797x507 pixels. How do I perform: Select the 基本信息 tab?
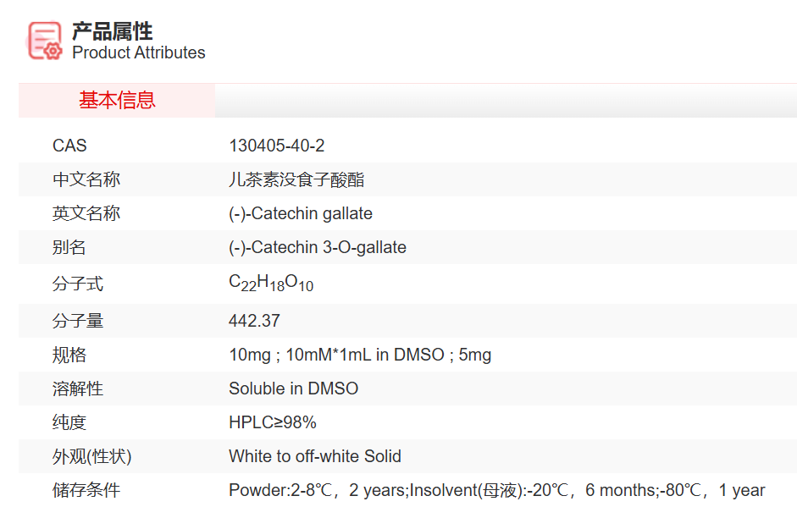(x=117, y=100)
